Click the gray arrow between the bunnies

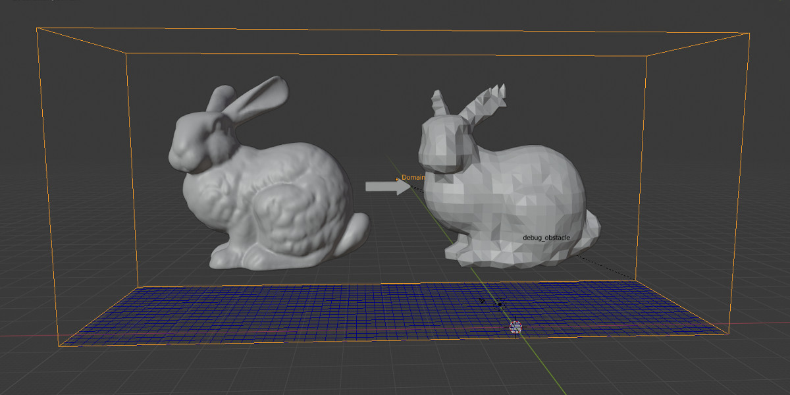click(388, 186)
